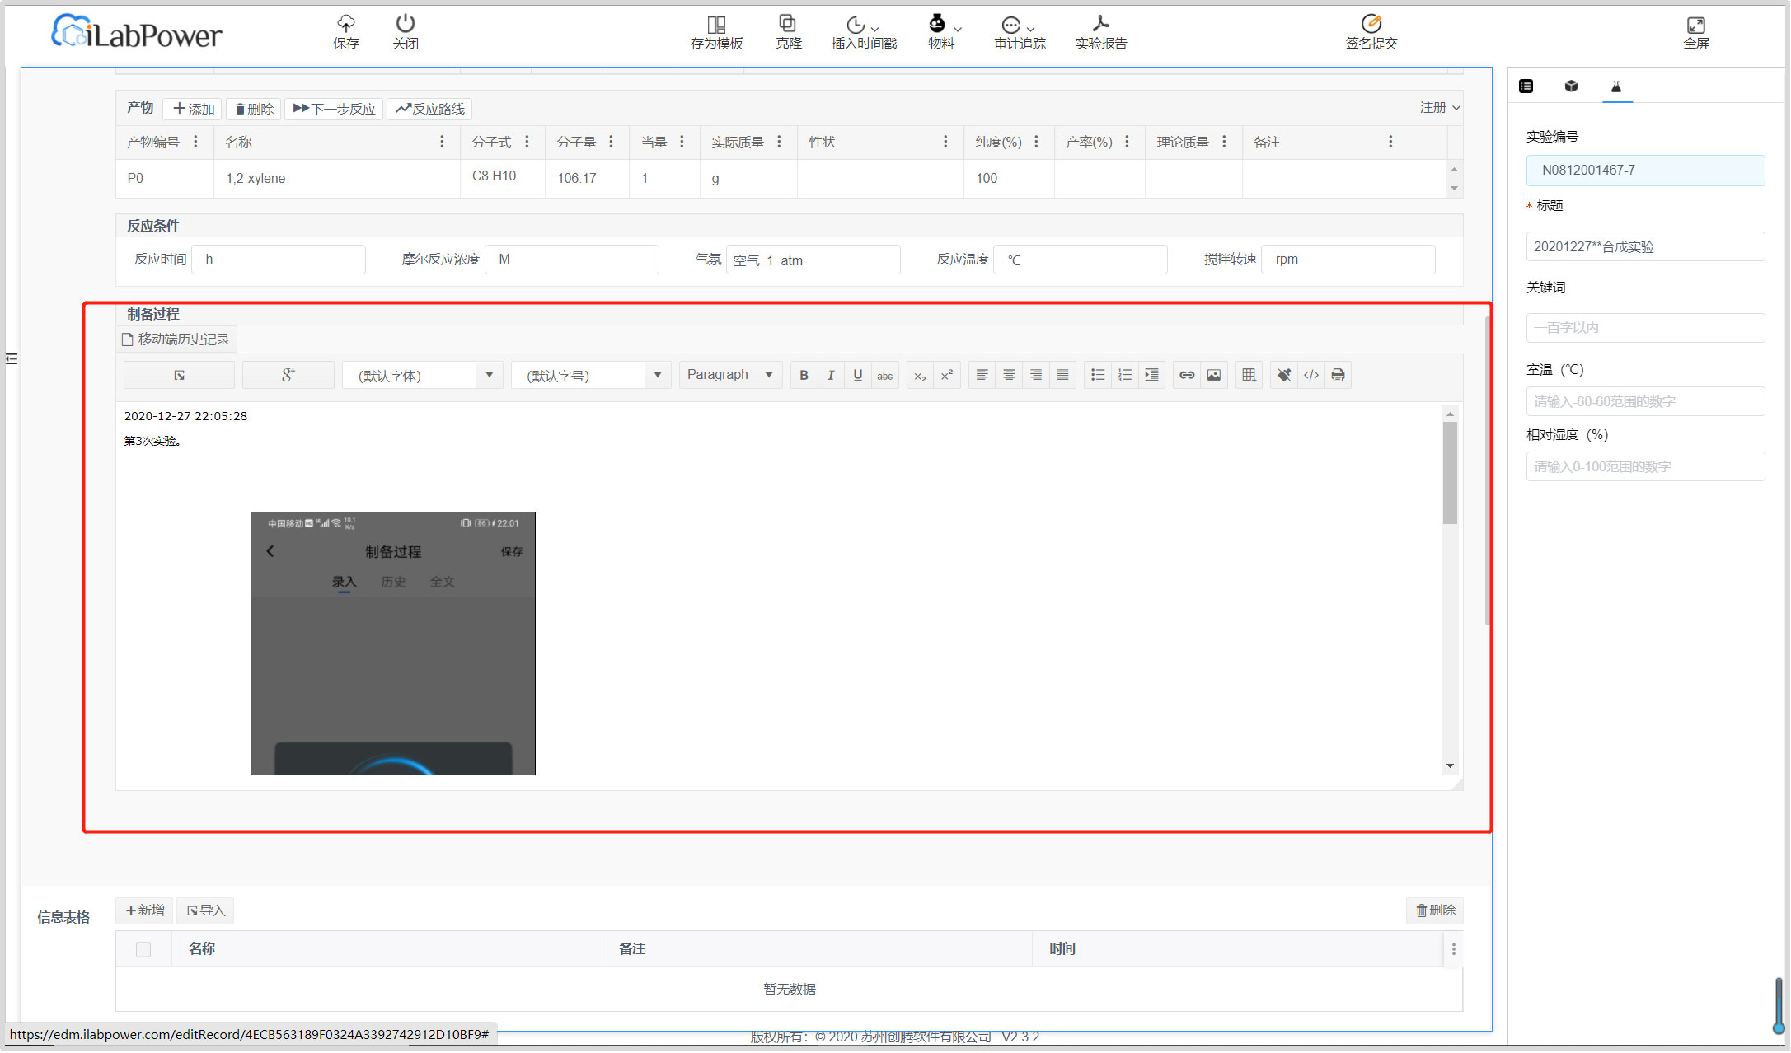Click into the 摩尔反应浓度 input field
Viewport: 1791px width, 1053px height.
click(572, 260)
